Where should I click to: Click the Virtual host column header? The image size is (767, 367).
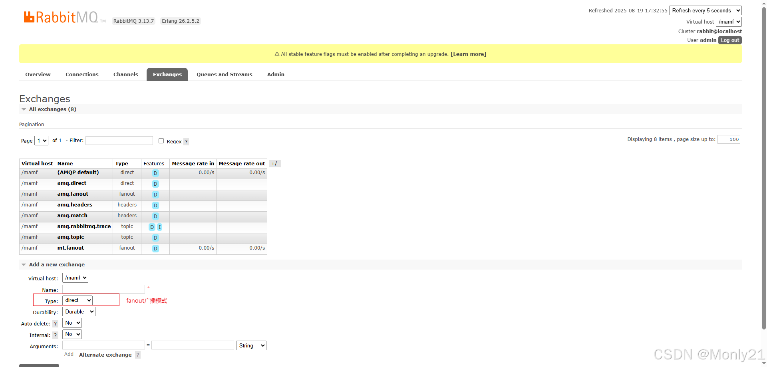coord(37,164)
